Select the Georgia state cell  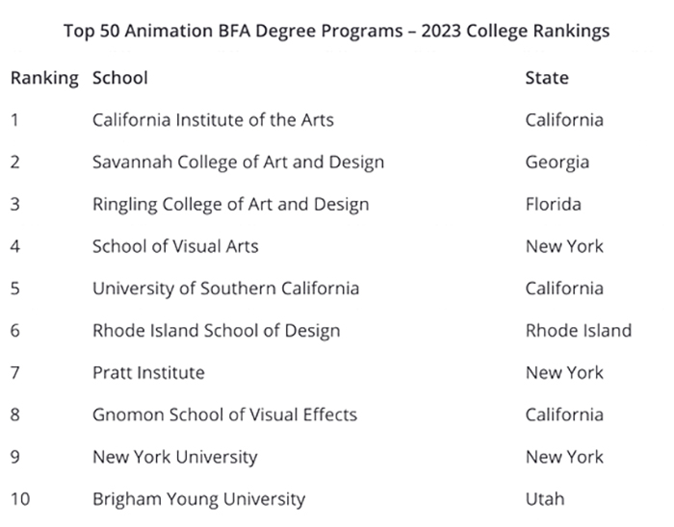click(557, 163)
